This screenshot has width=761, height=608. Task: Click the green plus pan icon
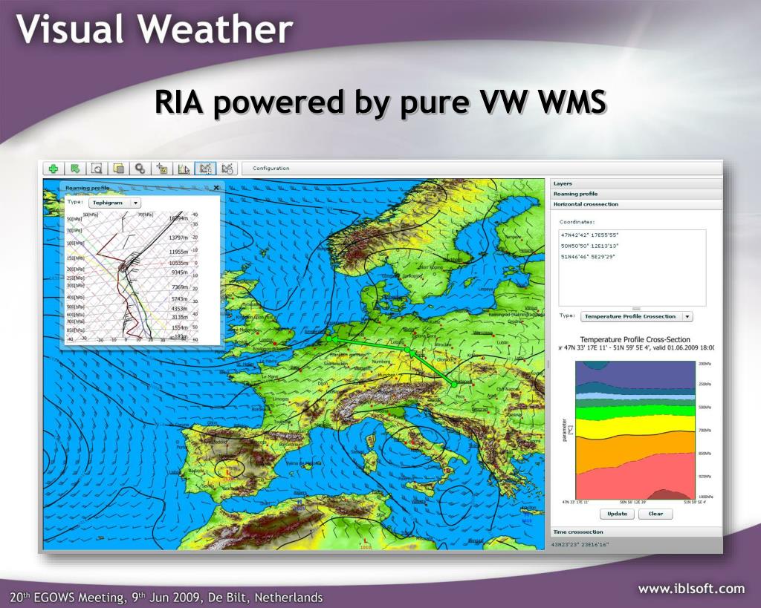point(54,169)
